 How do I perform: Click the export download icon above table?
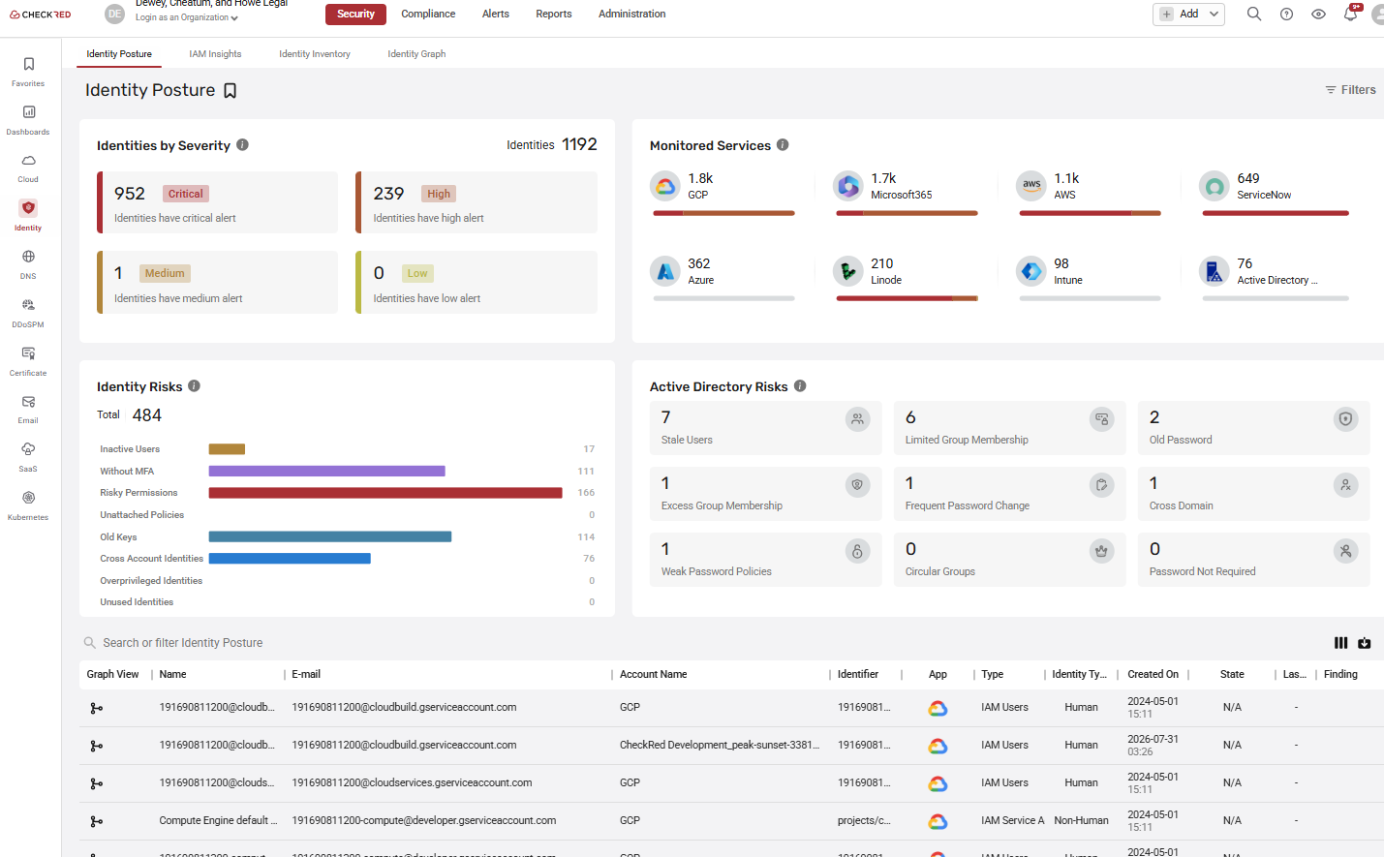click(1365, 643)
